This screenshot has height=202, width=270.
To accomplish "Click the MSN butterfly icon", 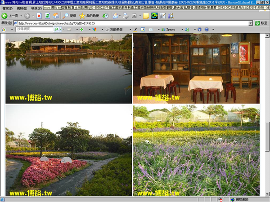I will 94,30.
